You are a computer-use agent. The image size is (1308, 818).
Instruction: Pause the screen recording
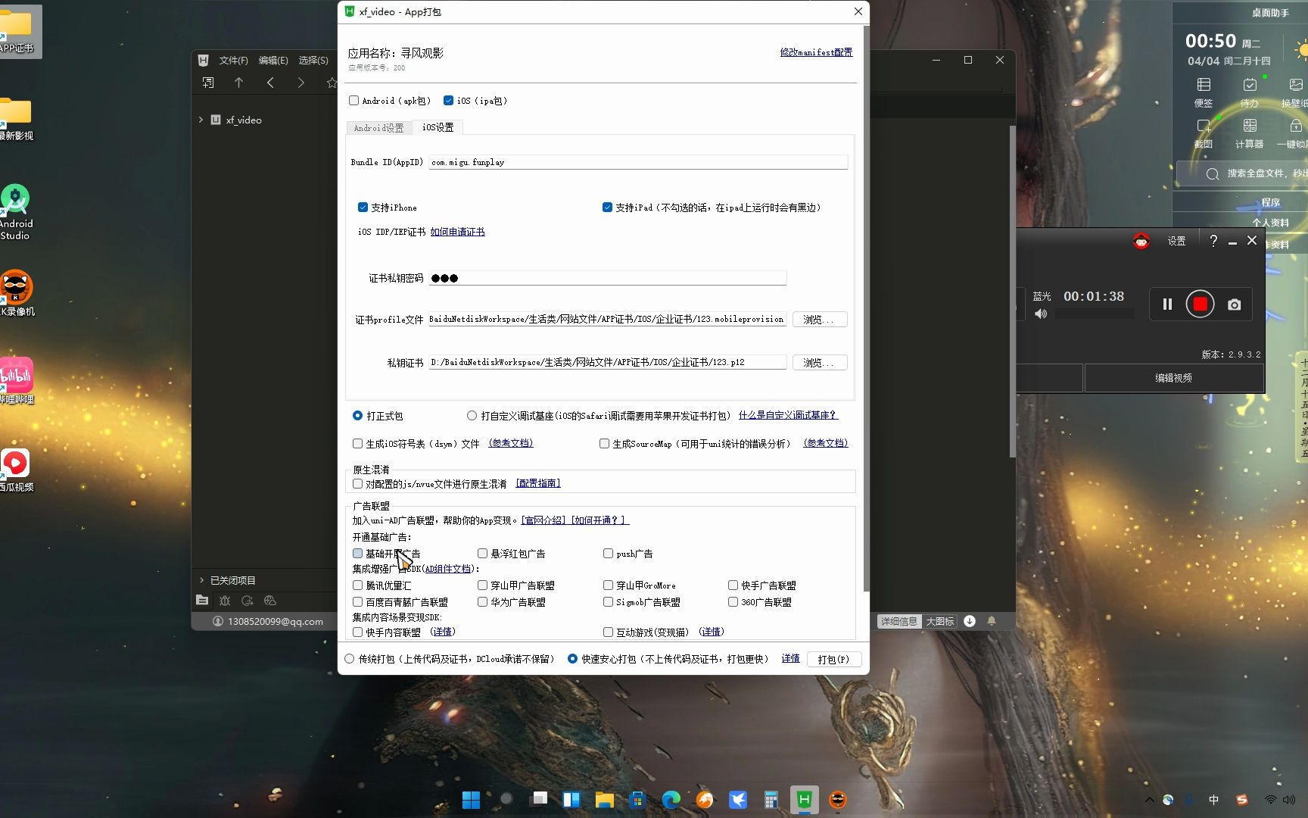1167,304
